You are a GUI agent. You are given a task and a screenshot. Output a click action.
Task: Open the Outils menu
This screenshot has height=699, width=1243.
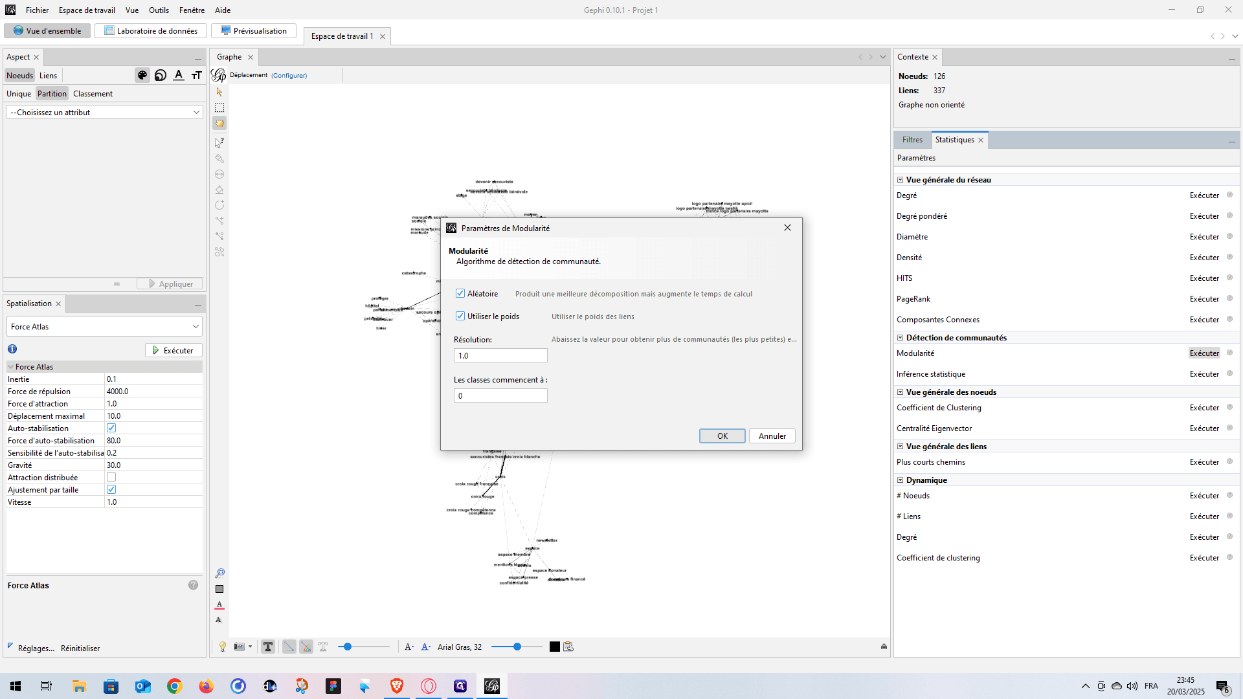[159, 10]
